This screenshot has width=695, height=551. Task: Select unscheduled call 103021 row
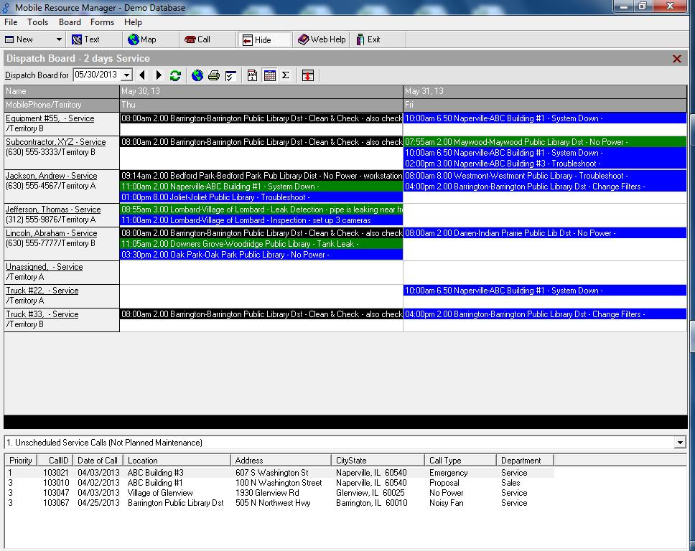(279, 473)
